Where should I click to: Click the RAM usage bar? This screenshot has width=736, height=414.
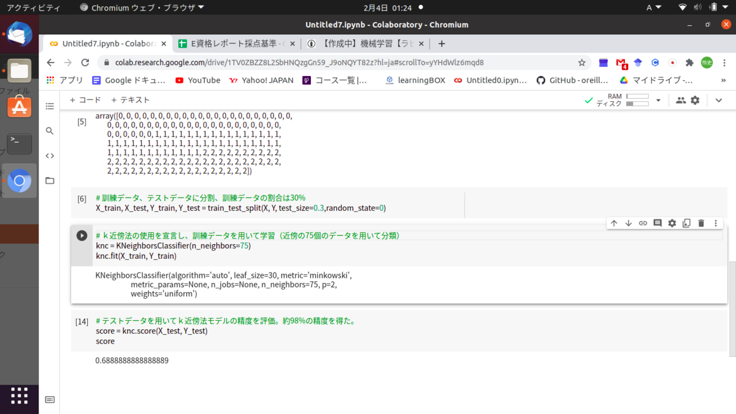coord(638,96)
